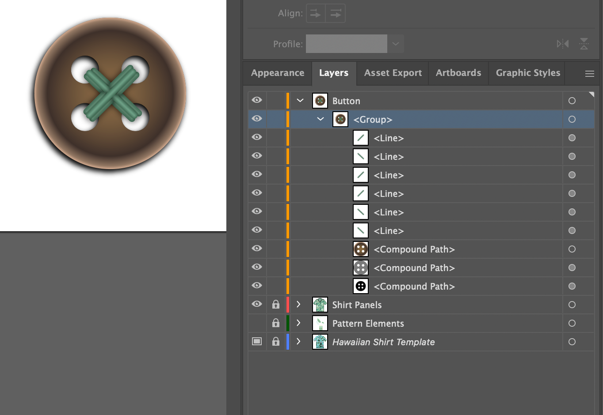Toggle visibility of the <Group> row

click(x=257, y=119)
